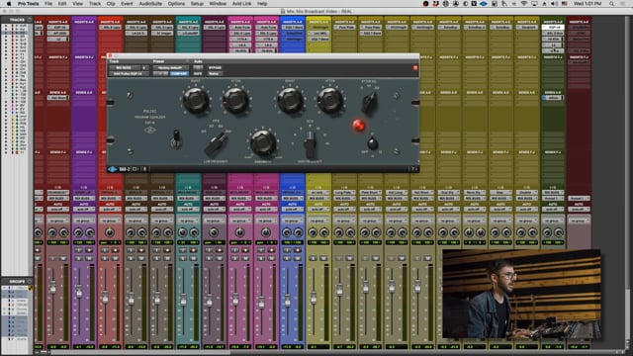
Task: Open the plugin preset factory default dropdown
Action: [x=170, y=68]
